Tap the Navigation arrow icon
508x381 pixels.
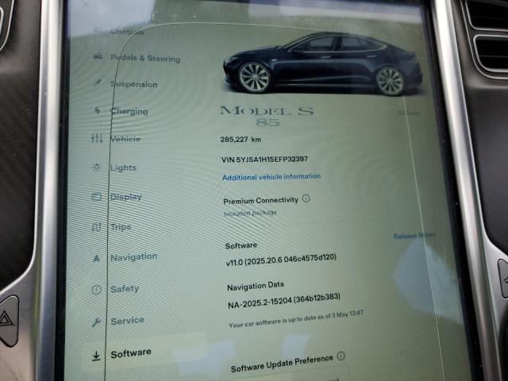96,258
